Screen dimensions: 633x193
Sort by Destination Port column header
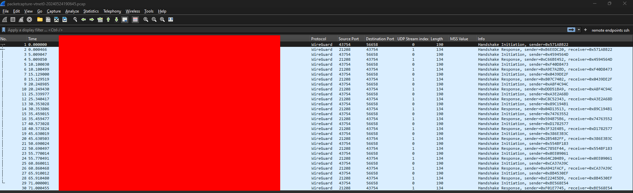380,39
